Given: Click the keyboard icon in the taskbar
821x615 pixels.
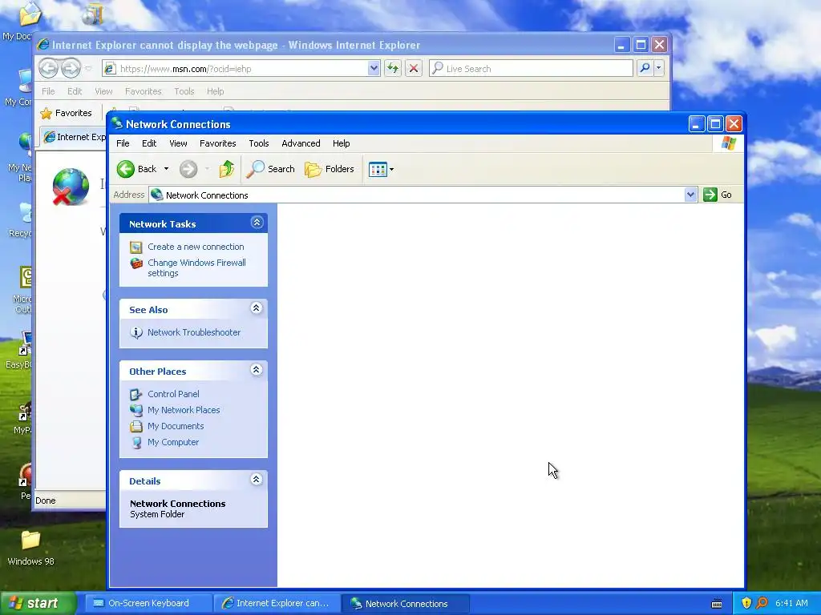Looking at the screenshot, I should tap(717, 604).
